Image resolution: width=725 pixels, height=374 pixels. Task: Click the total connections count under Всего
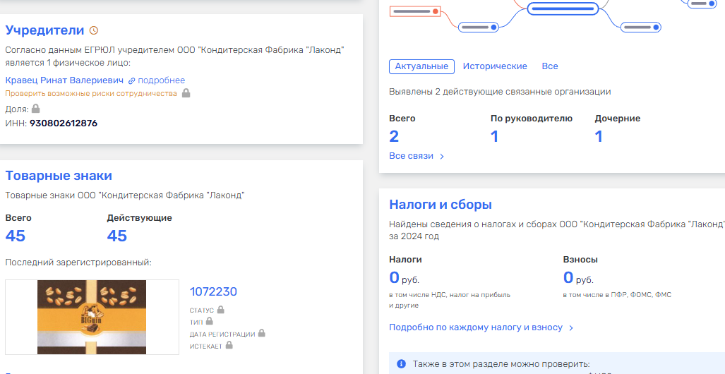pyautogui.click(x=394, y=136)
